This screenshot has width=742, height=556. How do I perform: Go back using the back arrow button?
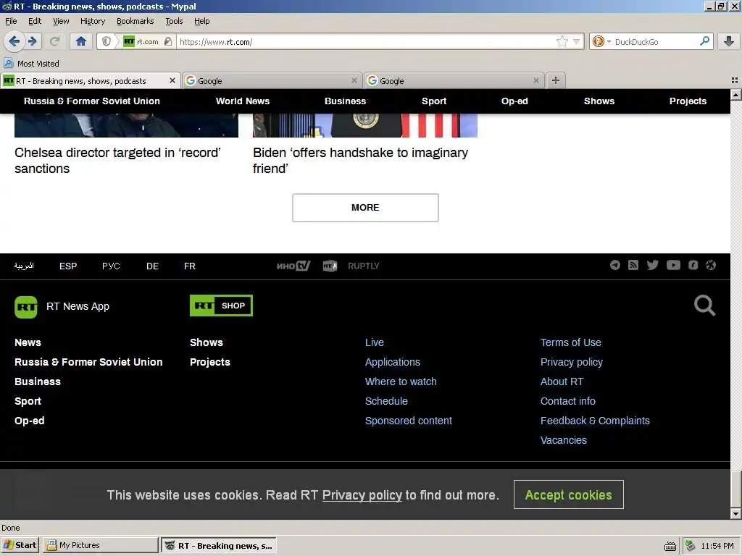14,41
